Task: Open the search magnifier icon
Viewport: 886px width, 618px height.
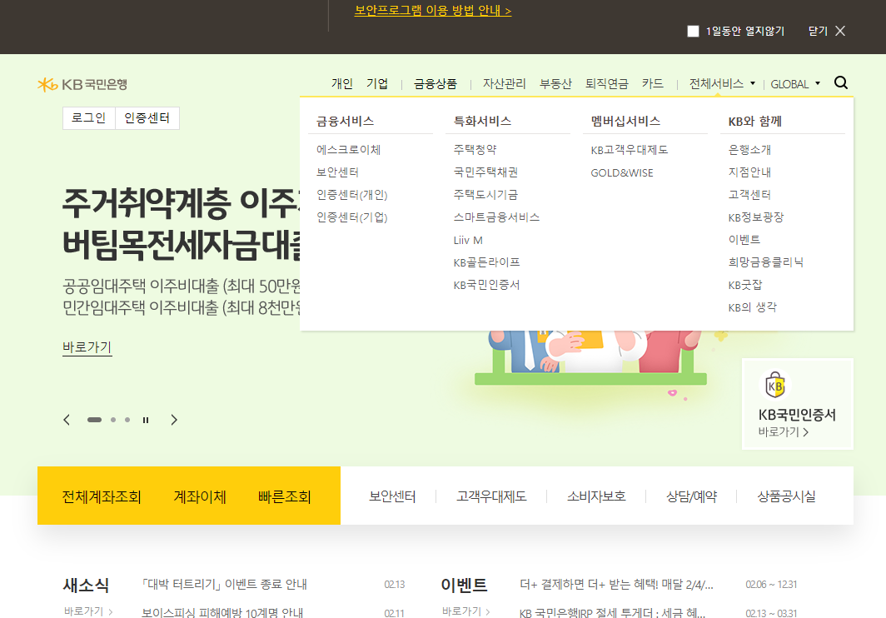Action: tap(841, 83)
